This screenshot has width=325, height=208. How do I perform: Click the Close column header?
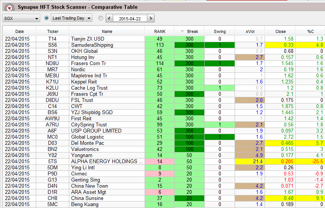tap(280, 31)
